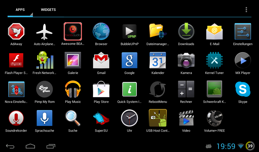
Task: Launch Skype
Action: (243, 89)
